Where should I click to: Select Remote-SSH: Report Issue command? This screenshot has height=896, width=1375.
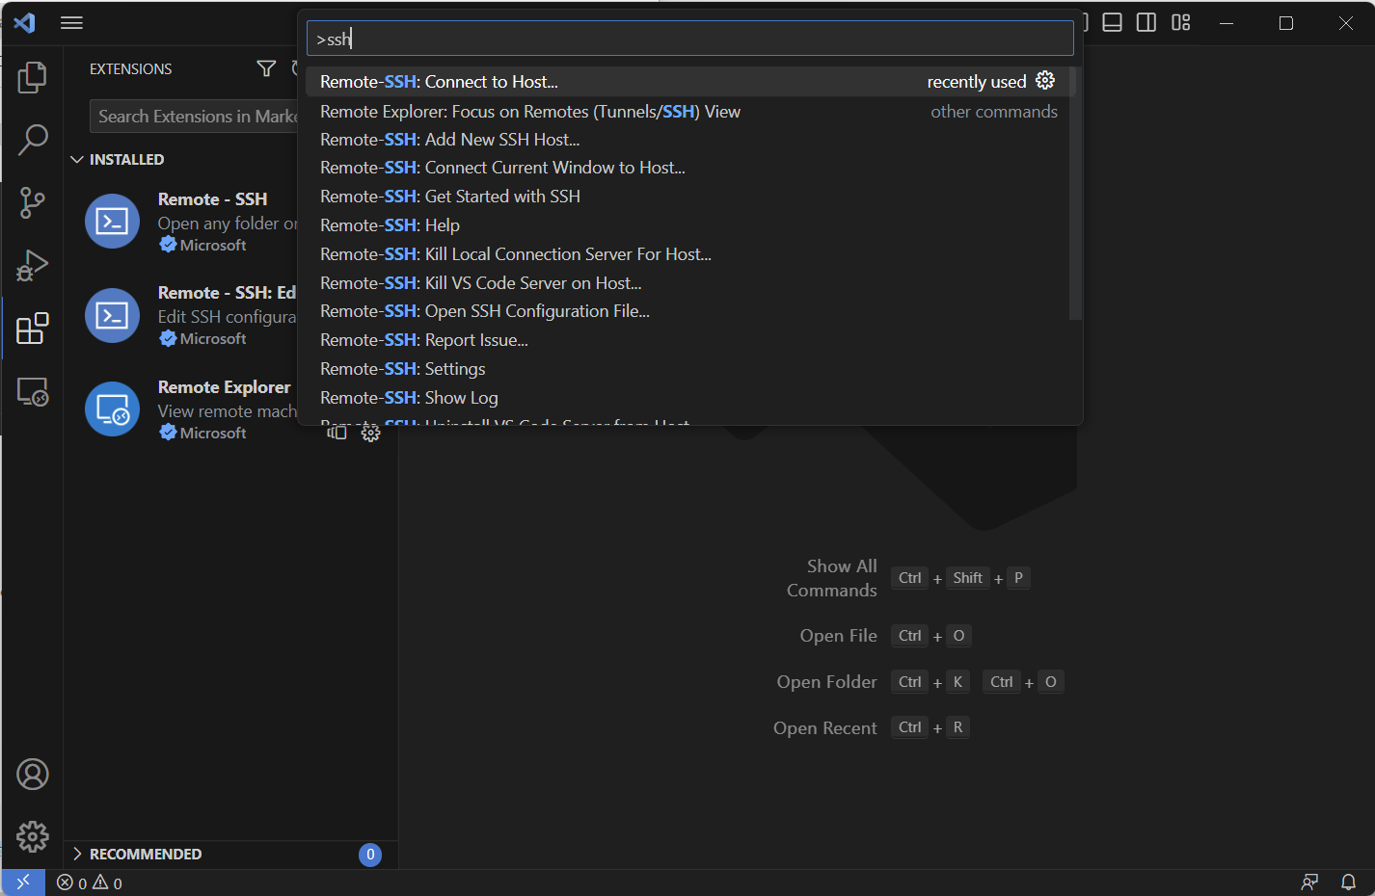[687, 340]
